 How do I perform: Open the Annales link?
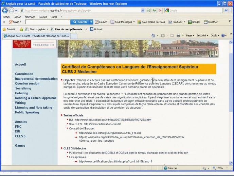pyautogui.click(x=21, y=122)
